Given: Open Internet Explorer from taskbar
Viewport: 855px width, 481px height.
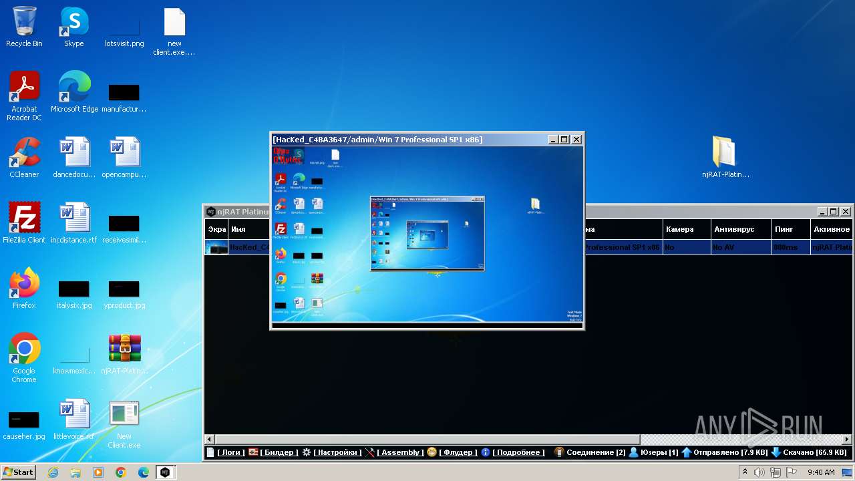Looking at the screenshot, I should point(53,472).
